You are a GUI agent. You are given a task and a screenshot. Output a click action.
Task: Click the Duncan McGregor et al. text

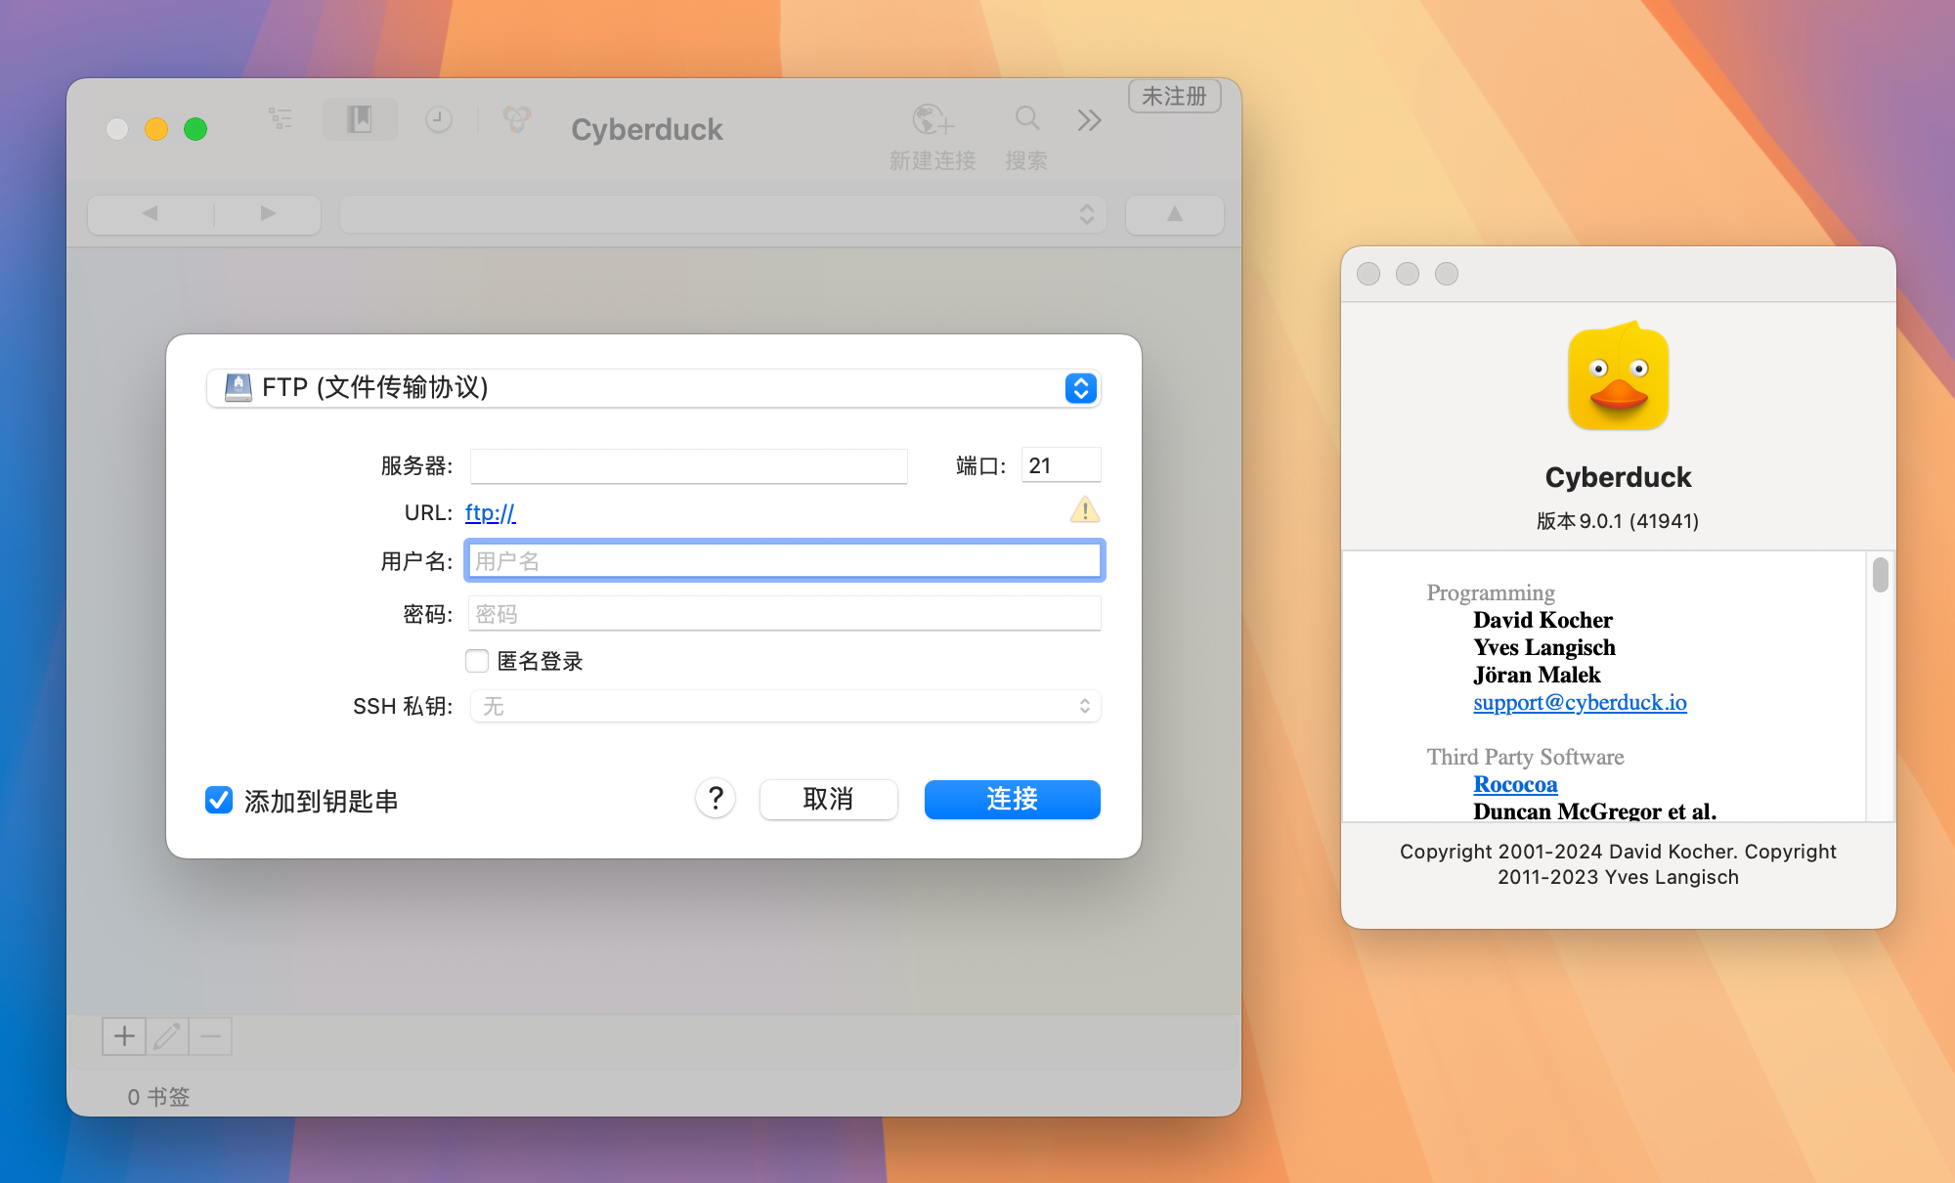(x=1594, y=811)
